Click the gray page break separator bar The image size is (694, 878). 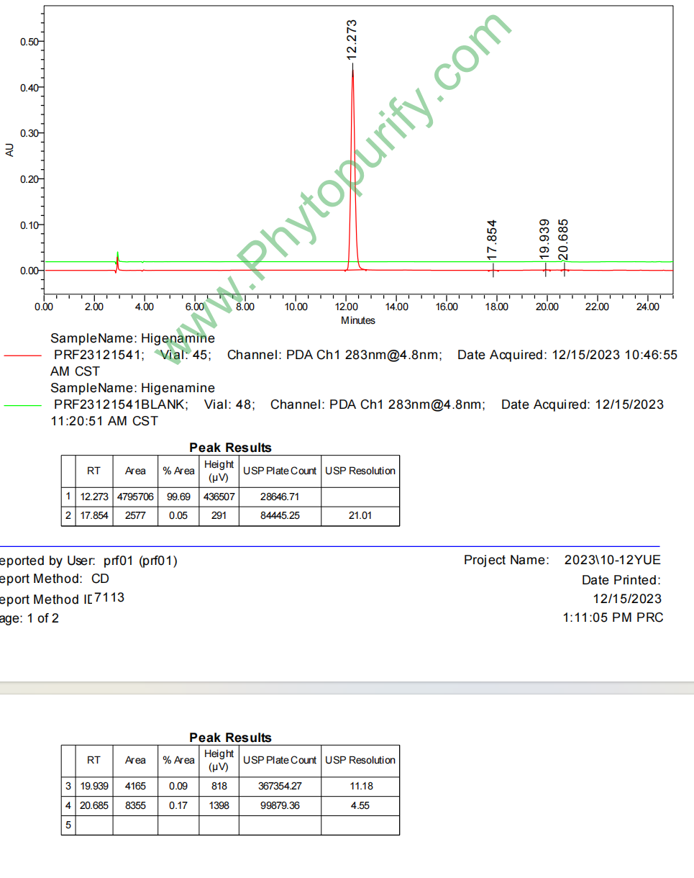coord(347,688)
